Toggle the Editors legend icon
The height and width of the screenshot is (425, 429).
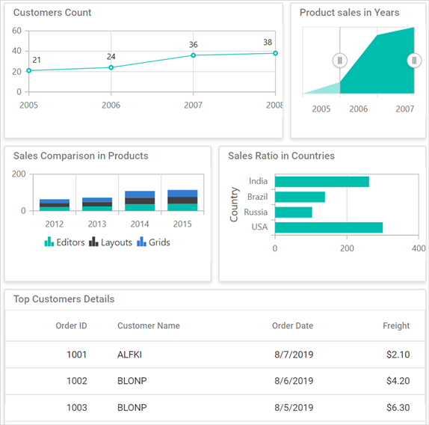(x=49, y=242)
